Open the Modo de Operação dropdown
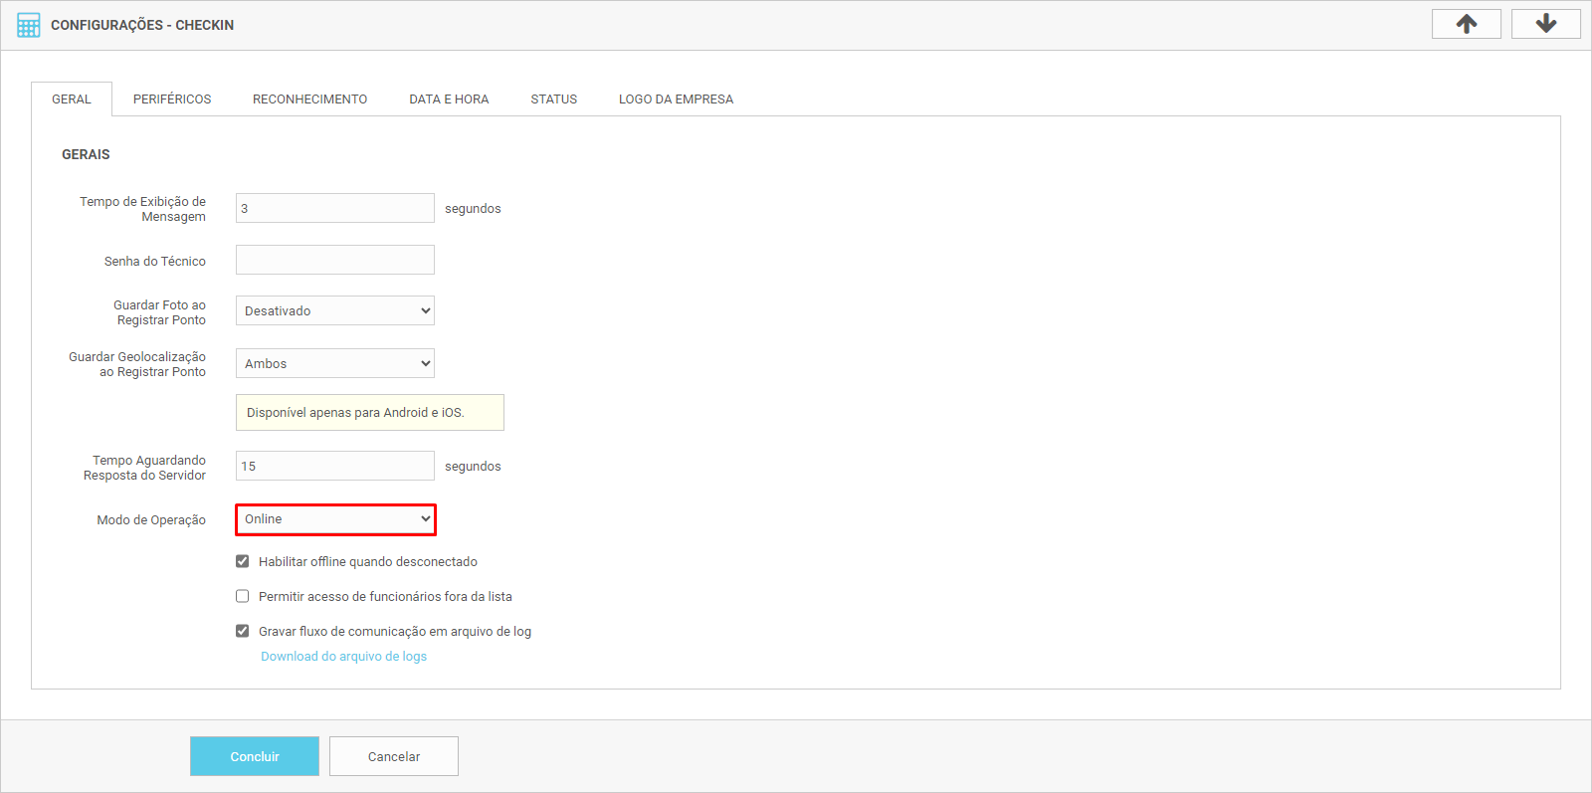 (x=334, y=519)
